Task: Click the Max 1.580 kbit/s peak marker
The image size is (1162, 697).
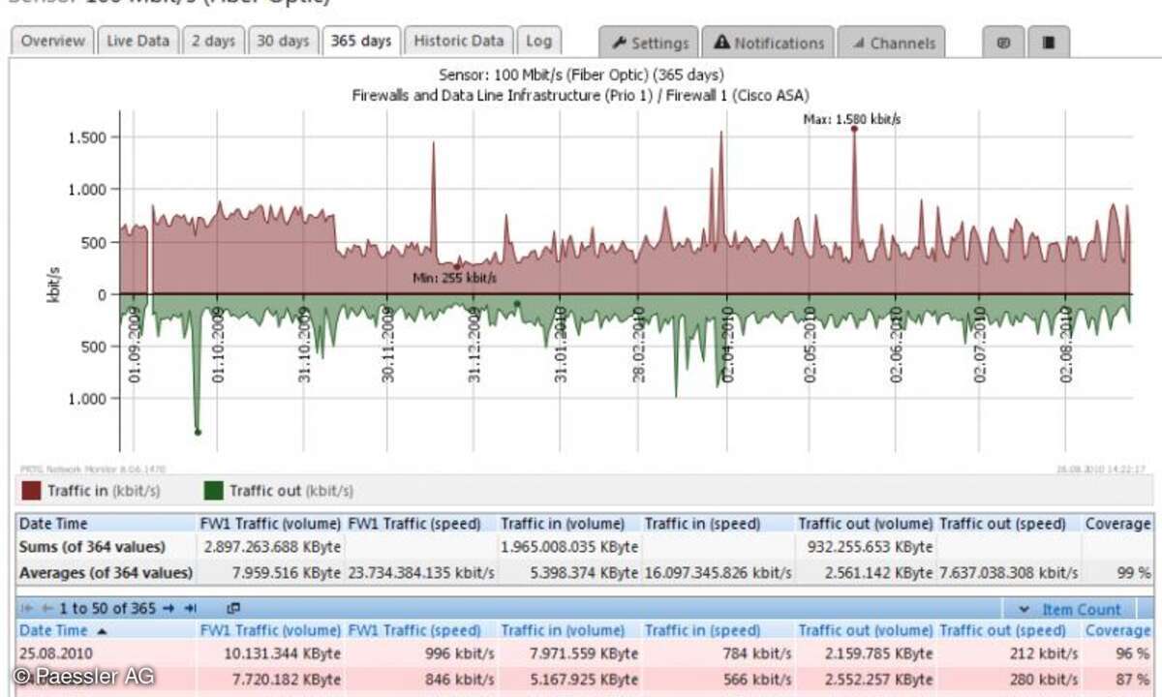Action: pos(854,128)
